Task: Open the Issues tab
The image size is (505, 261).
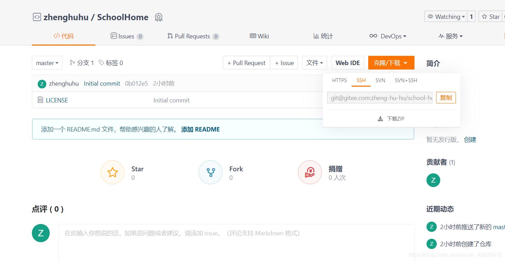Action: click(x=127, y=36)
